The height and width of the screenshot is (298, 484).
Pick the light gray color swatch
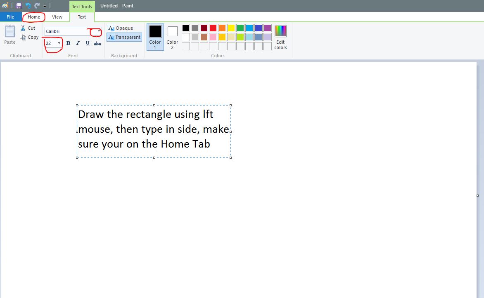point(195,37)
